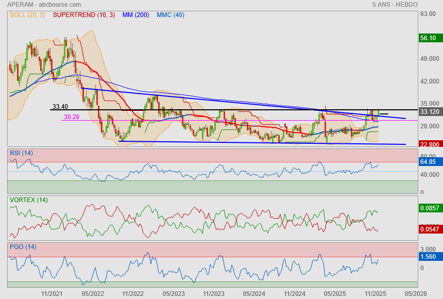Click the 05/2025 date on time axis
443x299 pixels.
334,293
